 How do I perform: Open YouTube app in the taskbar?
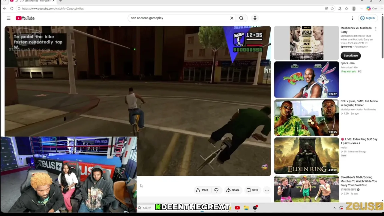(237, 208)
